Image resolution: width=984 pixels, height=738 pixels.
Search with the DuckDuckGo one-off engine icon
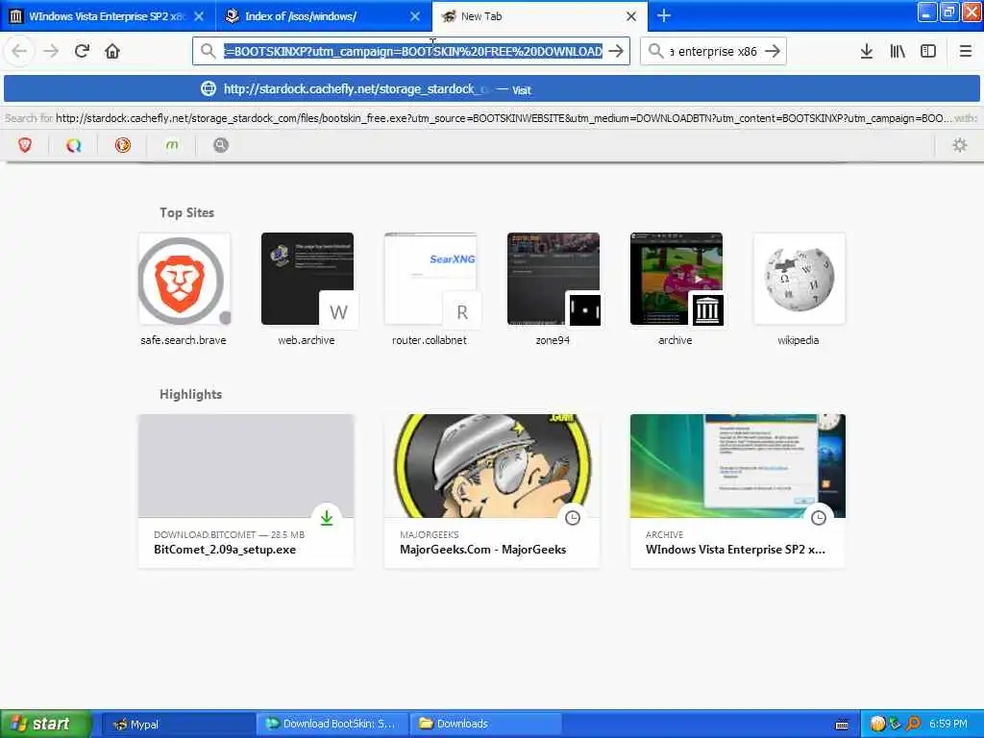(x=122, y=145)
